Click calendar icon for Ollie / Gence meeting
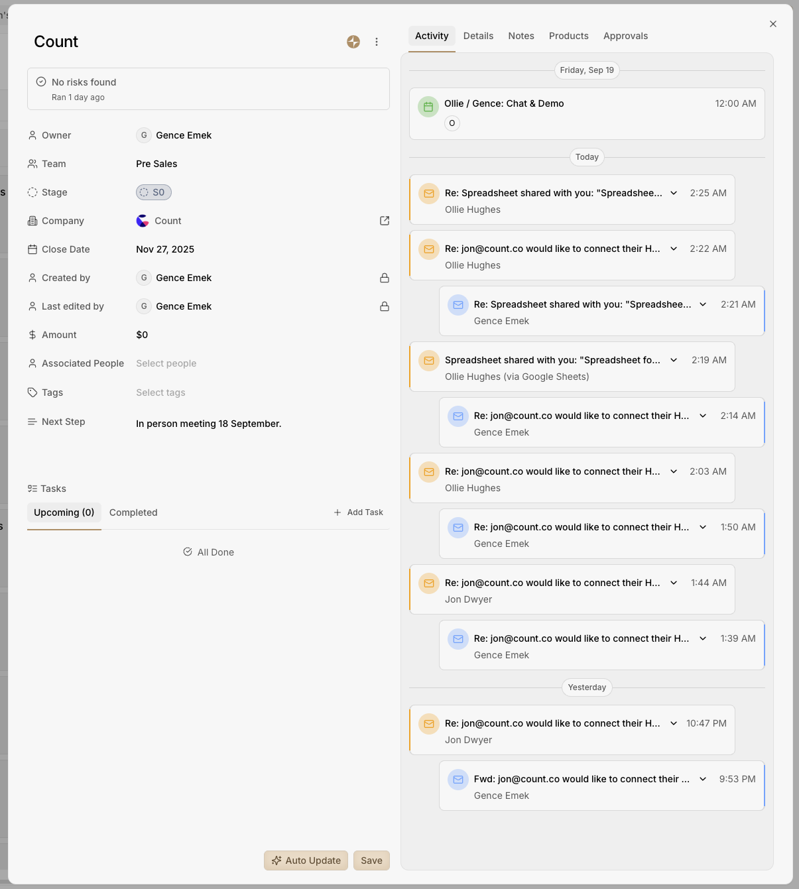Screen dimensions: 799x889 (x=428, y=107)
